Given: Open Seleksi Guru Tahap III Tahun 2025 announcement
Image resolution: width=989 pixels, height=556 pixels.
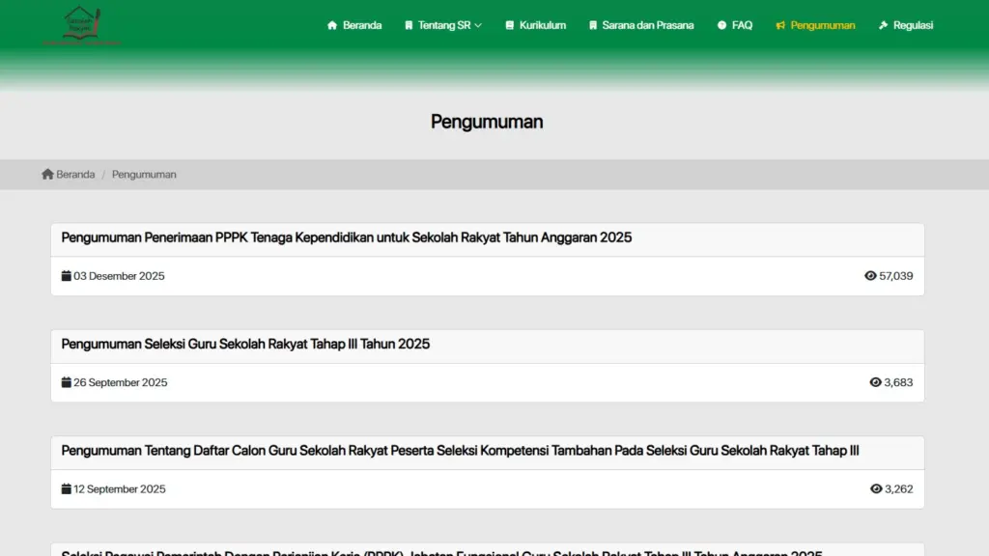Looking at the screenshot, I should [243, 344].
